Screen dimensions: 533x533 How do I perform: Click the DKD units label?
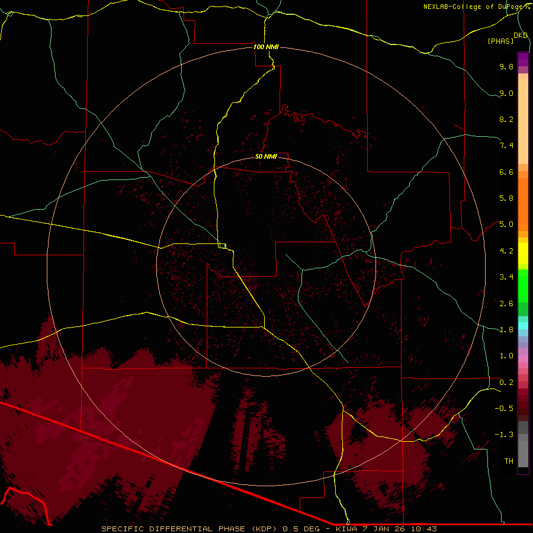(x=521, y=35)
